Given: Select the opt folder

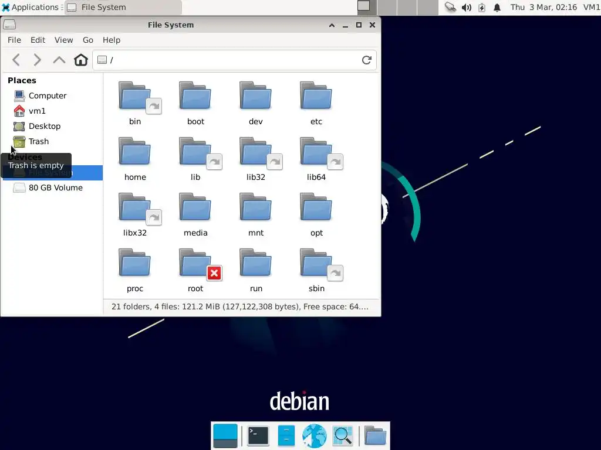Looking at the screenshot, I should (x=316, y=214).
